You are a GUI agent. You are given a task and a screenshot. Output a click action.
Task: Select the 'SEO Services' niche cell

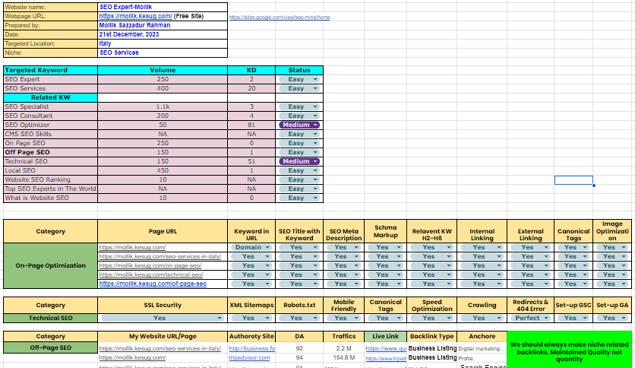(x=163, y=52)
